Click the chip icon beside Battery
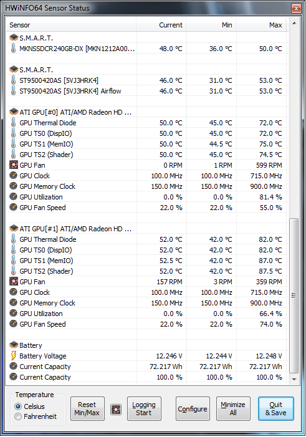306x437 pixels. 13,345
